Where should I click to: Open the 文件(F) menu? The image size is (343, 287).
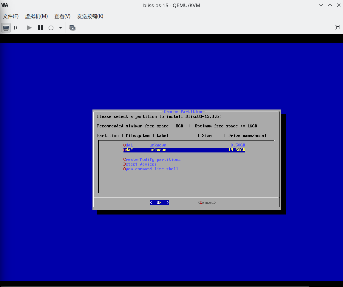[11, 16]
